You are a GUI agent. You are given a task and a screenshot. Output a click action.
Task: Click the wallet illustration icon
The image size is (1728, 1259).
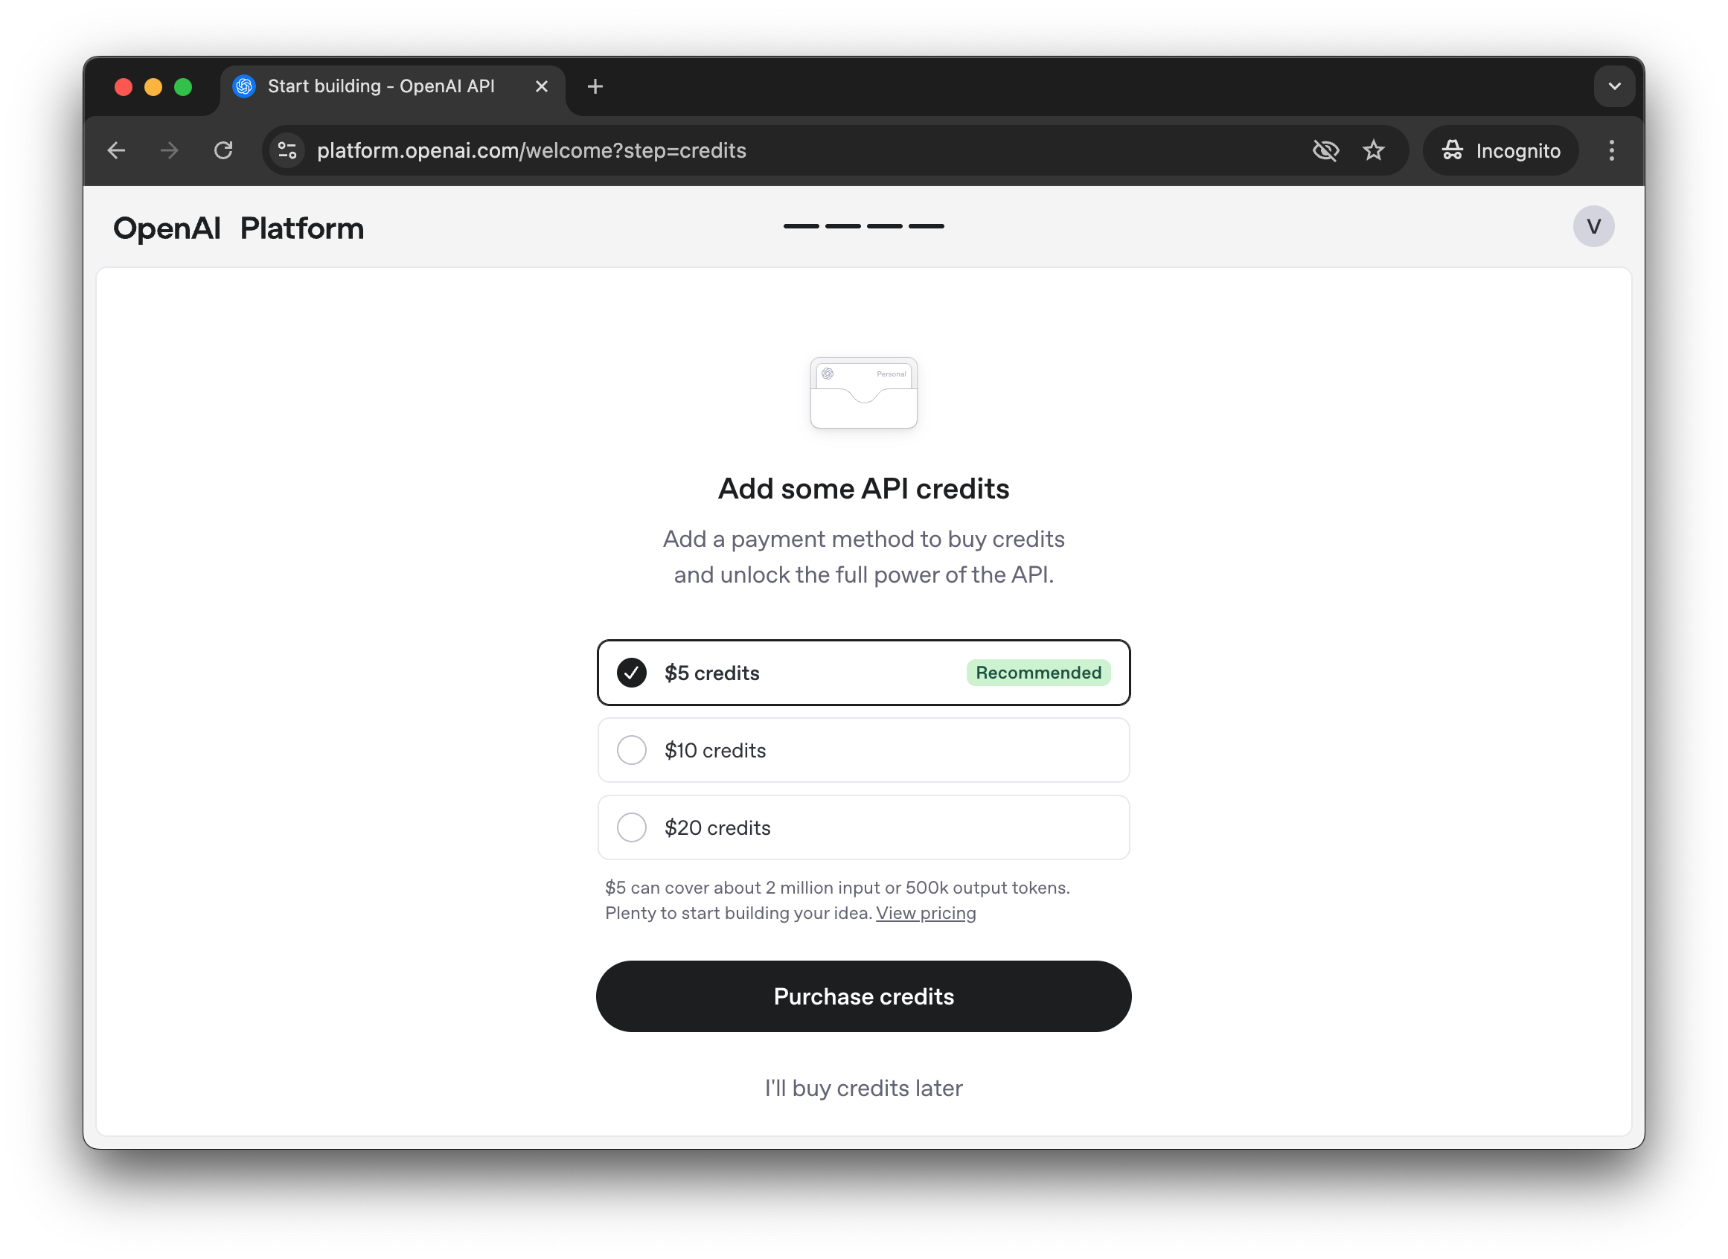tap(863, 392)
